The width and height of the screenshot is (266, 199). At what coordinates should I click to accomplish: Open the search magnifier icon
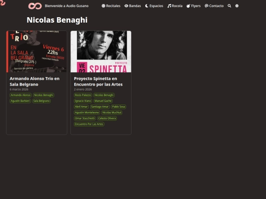pos(229,6)
